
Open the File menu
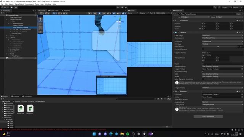tap(2, 4)
